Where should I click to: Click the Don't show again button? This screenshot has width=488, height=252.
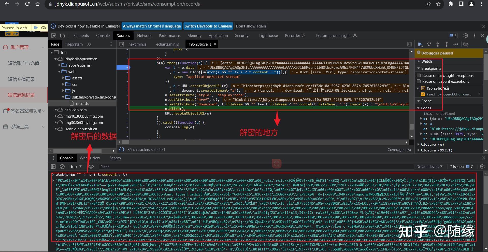pyautogui.click(x=251, y=26)
